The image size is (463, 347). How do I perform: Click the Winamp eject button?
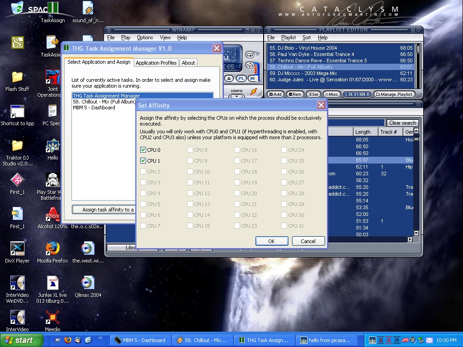[x=229, y=79]
